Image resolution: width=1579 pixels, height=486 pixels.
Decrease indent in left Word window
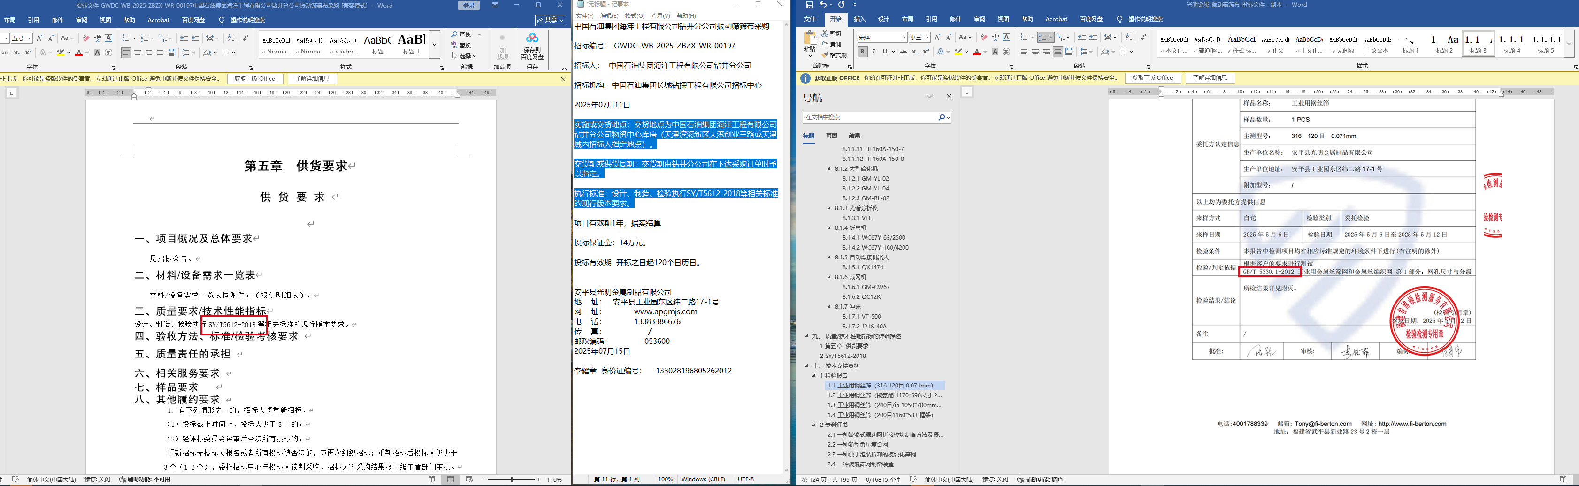pos(184,38)
